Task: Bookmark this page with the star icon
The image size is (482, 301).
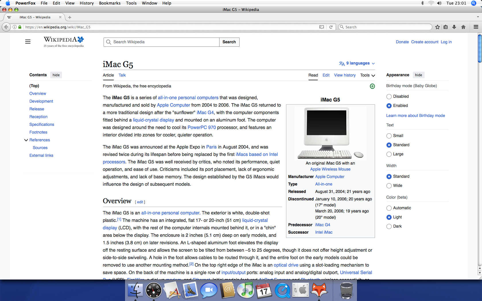Action: coord(438,27)
